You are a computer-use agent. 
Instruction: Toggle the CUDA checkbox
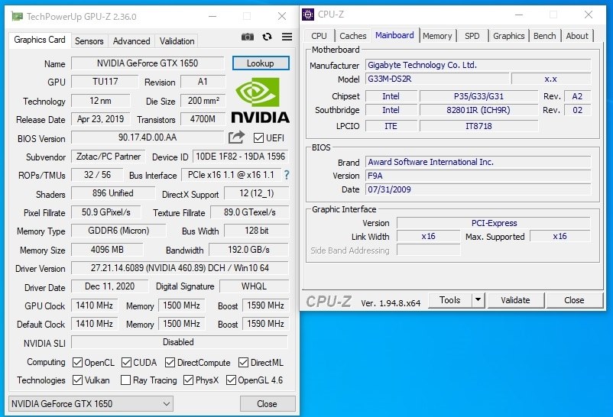click(126, 362)
